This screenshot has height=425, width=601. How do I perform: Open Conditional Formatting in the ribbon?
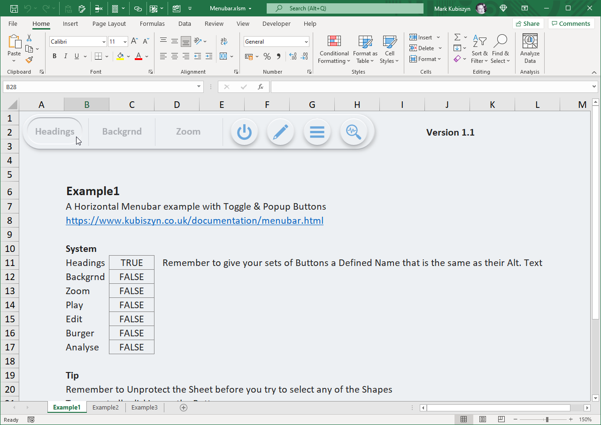(334, 50)
